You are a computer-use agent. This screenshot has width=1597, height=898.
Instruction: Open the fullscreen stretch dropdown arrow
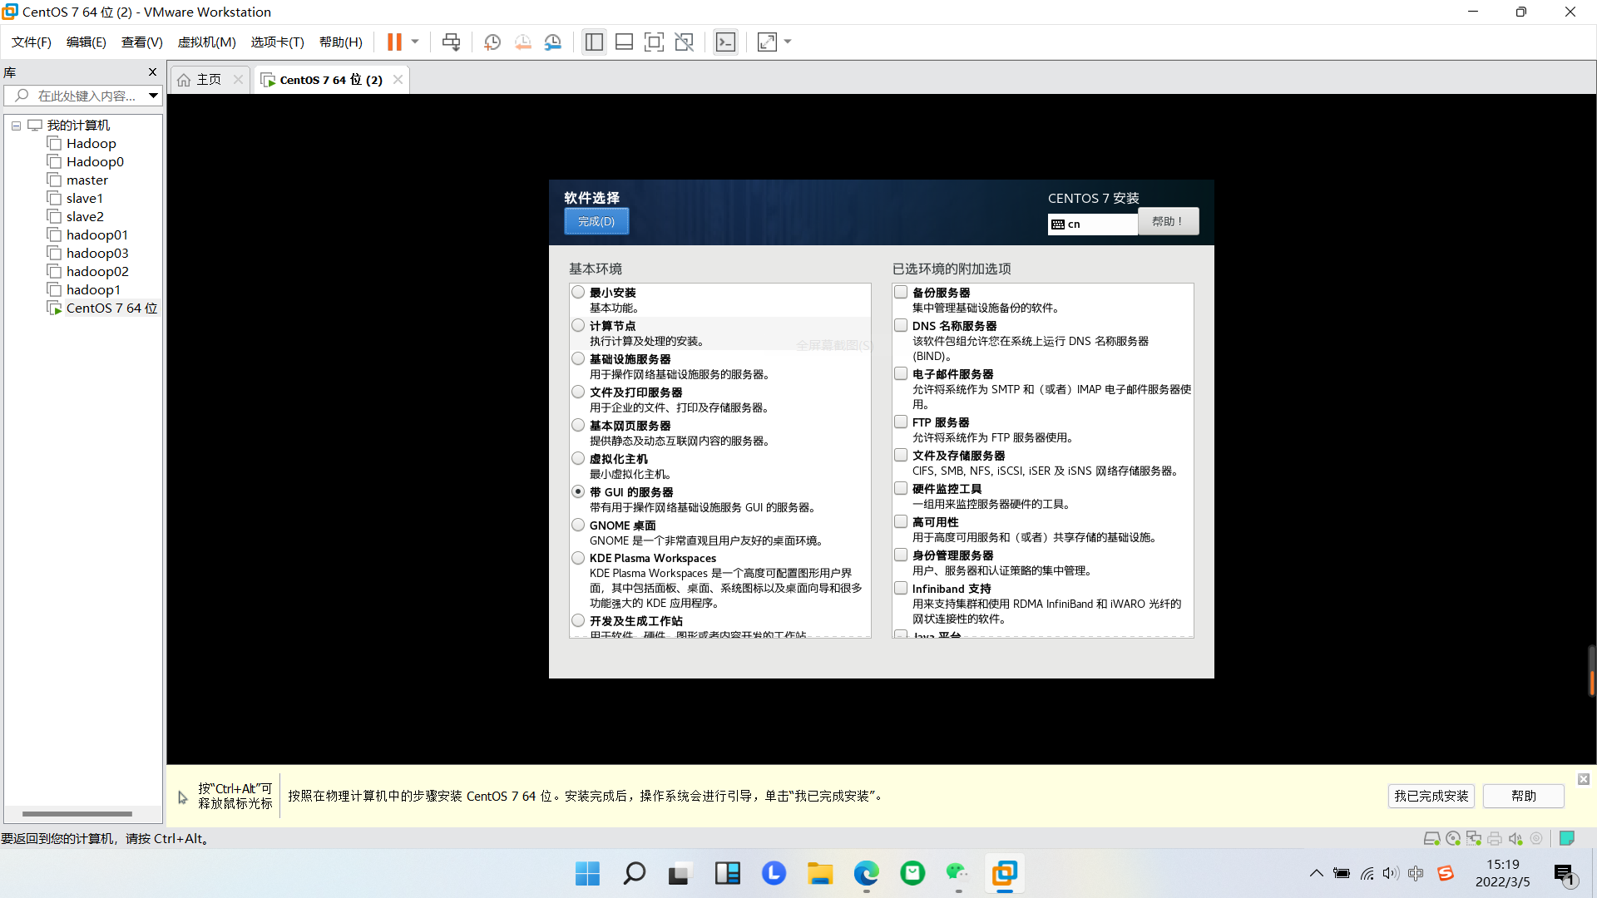(787, 42)
